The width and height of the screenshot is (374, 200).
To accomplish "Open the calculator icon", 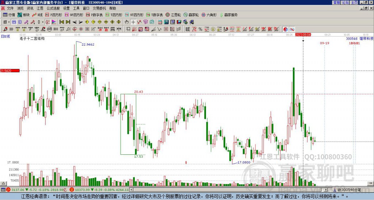I will point(167,22).
